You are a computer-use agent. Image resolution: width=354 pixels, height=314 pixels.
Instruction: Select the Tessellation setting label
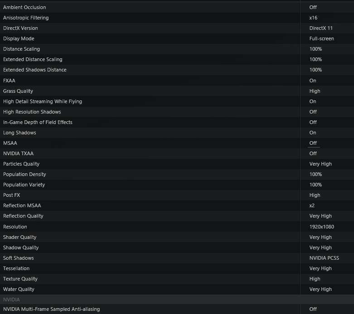point(16,268)
